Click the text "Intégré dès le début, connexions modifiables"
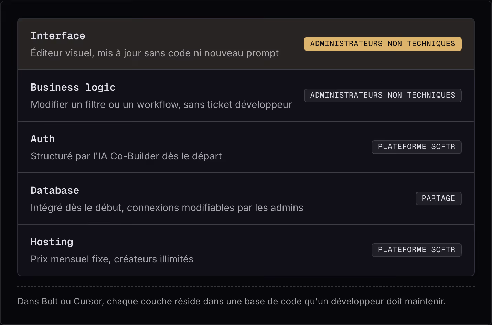The height and width of the screenshot is (325, 492). coord(133,208)
